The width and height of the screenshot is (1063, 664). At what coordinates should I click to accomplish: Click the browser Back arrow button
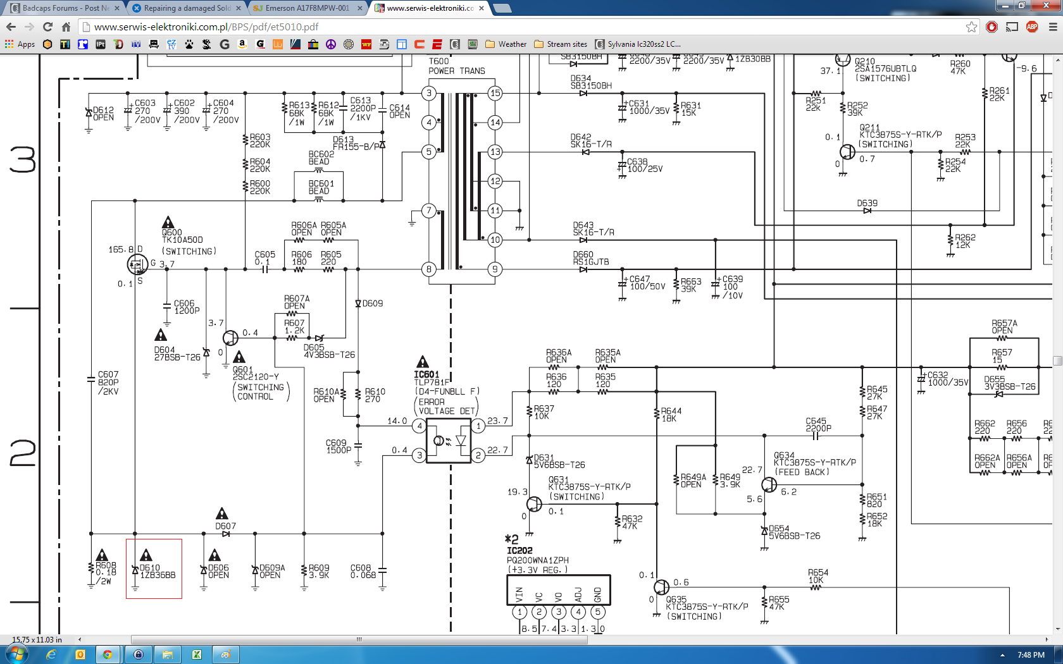11,27
